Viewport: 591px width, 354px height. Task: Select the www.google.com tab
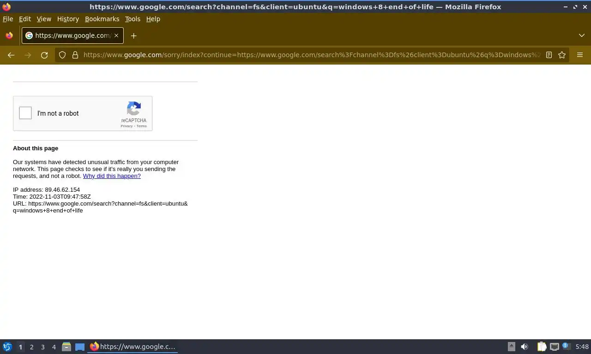click(x=72, y=35)
